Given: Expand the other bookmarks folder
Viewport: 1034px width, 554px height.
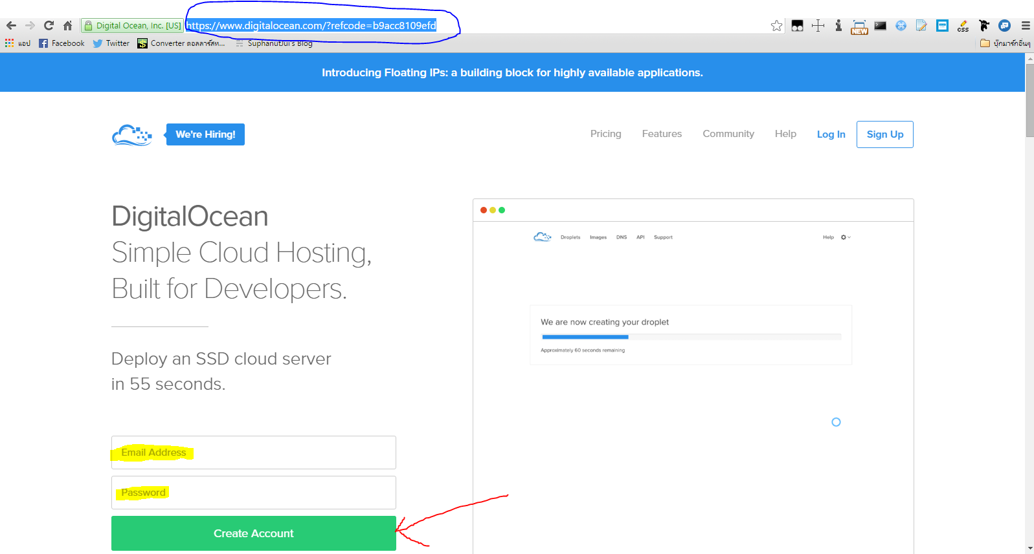Looking at the screenshot, I should pyautogui.click(x=1005, y=43).
